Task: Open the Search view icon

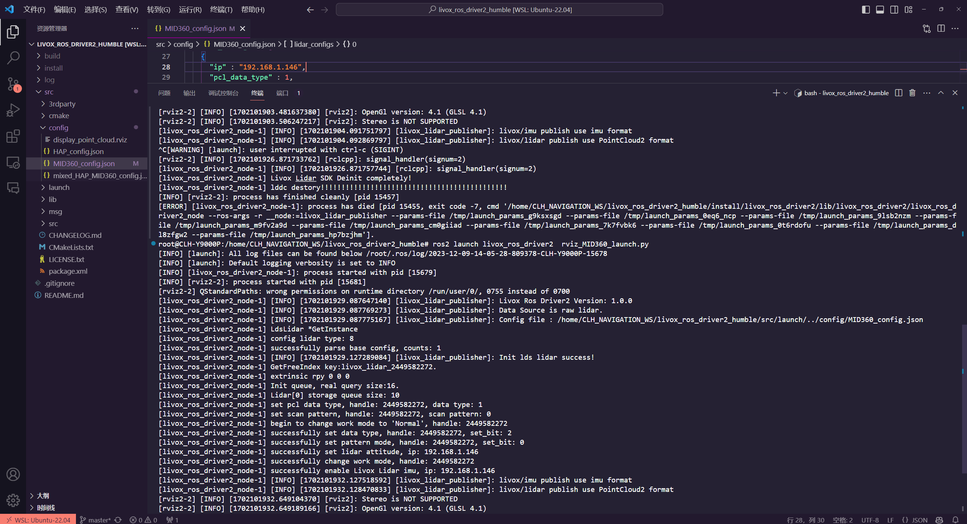Action: click(13, 58)
